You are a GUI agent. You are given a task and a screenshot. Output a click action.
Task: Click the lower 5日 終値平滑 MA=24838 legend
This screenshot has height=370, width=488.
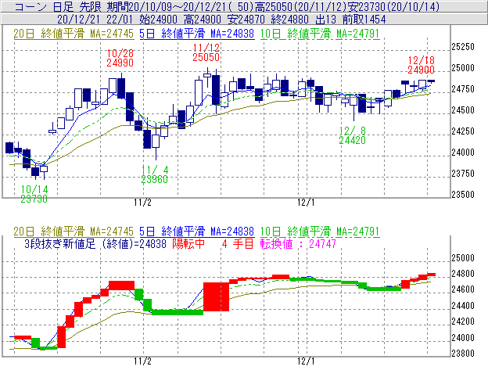[197, 232]
